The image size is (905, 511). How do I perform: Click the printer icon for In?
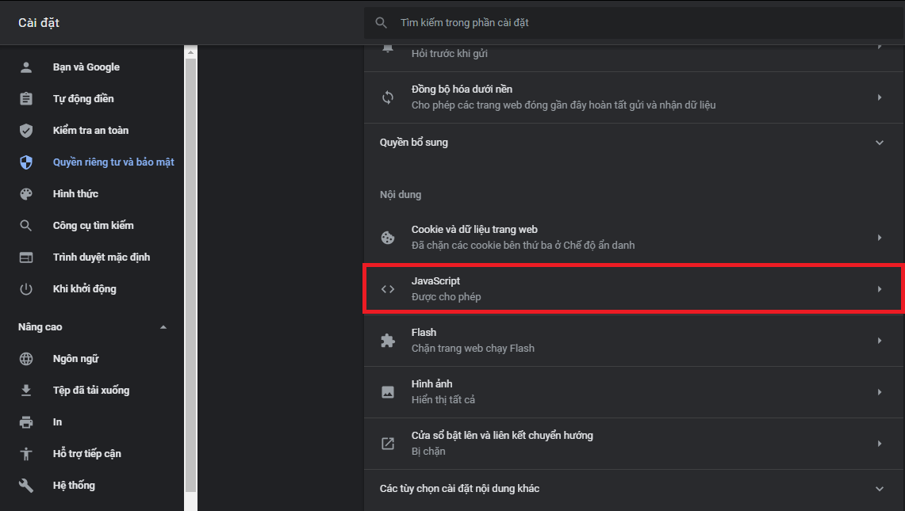tap(26, 422)
